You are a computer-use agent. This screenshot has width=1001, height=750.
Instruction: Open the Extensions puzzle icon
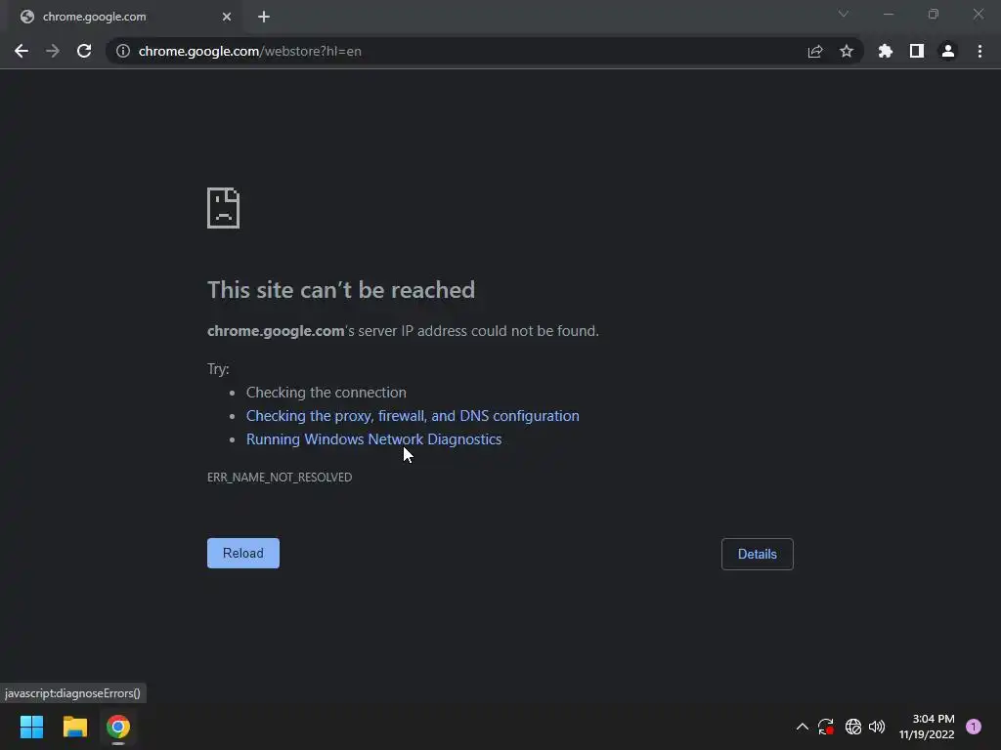click(x=886, y=51)
